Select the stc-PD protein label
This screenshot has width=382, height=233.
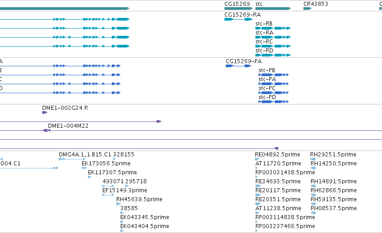click(x=267, y=97)
